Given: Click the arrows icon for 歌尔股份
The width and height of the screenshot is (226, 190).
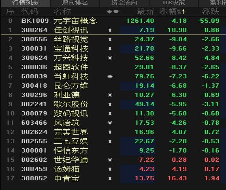Looking at the screenshot, I should click(110, 104).
